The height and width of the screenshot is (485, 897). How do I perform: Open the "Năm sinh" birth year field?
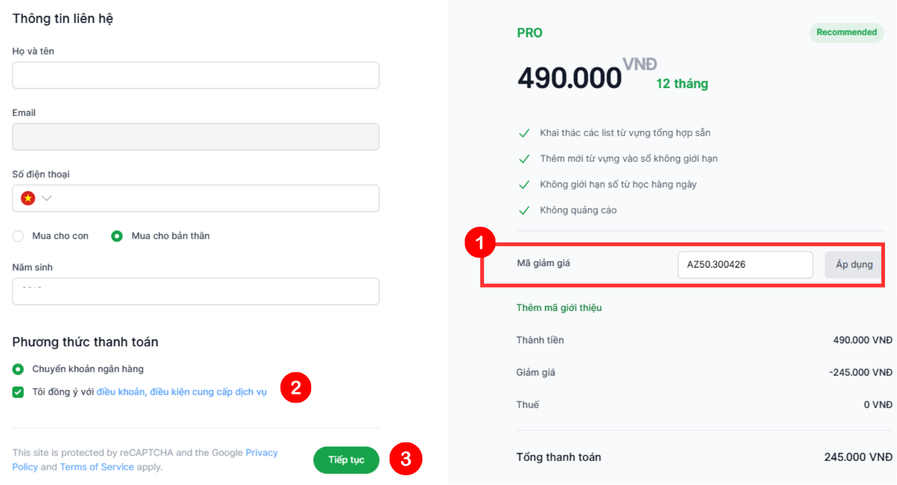(x=195, y=292)
